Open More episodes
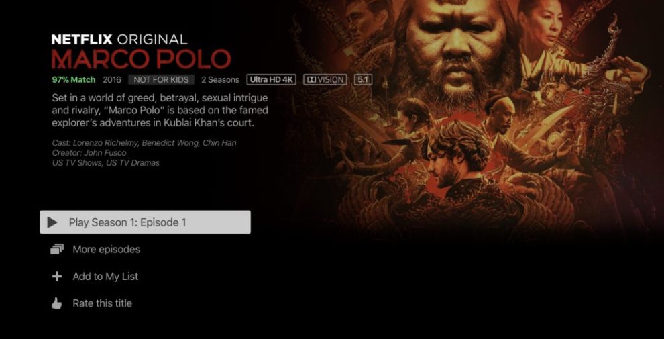The image size is (664, 339). point(106,249)
